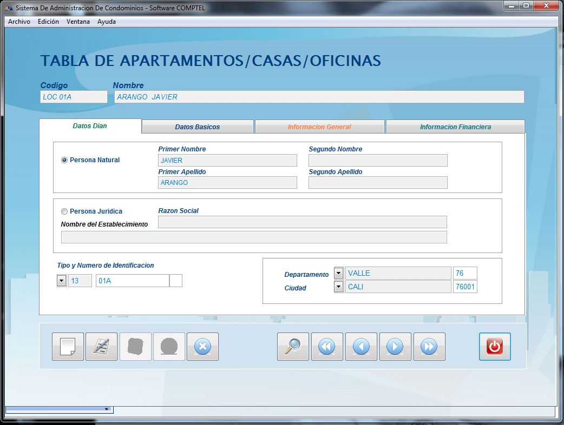Viewport: 564px width, 425px height.
Task: Go to first record with rewind icon
Action: click(327, 347)
